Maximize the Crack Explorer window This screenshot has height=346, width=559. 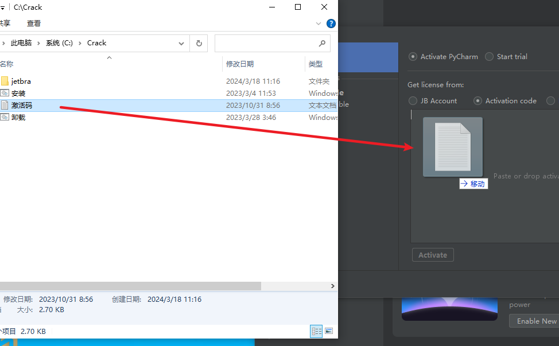tap(298, 7)
